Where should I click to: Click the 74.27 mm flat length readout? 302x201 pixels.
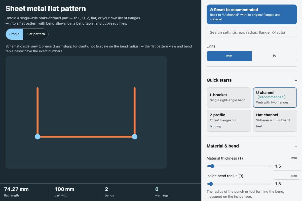(25, 192)
